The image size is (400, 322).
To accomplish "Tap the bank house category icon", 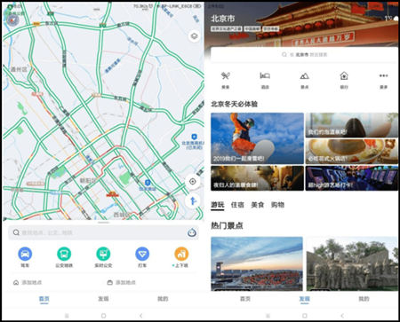I will tap(344, 76).
